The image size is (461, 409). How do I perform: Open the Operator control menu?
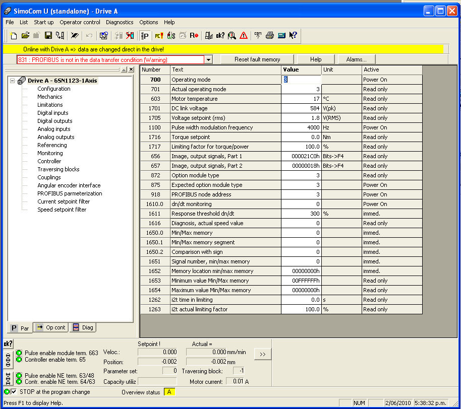(x=80, y=22)
